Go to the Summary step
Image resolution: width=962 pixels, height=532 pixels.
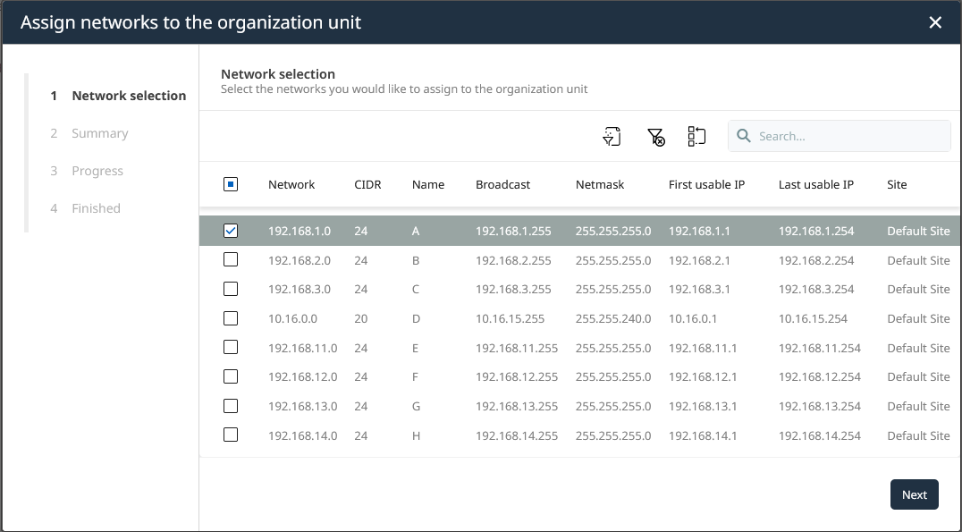point(99,132)
